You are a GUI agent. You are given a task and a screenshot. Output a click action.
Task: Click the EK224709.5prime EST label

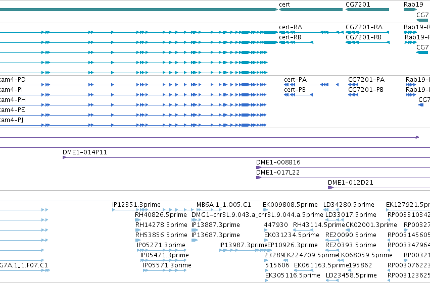click(311, 255)
